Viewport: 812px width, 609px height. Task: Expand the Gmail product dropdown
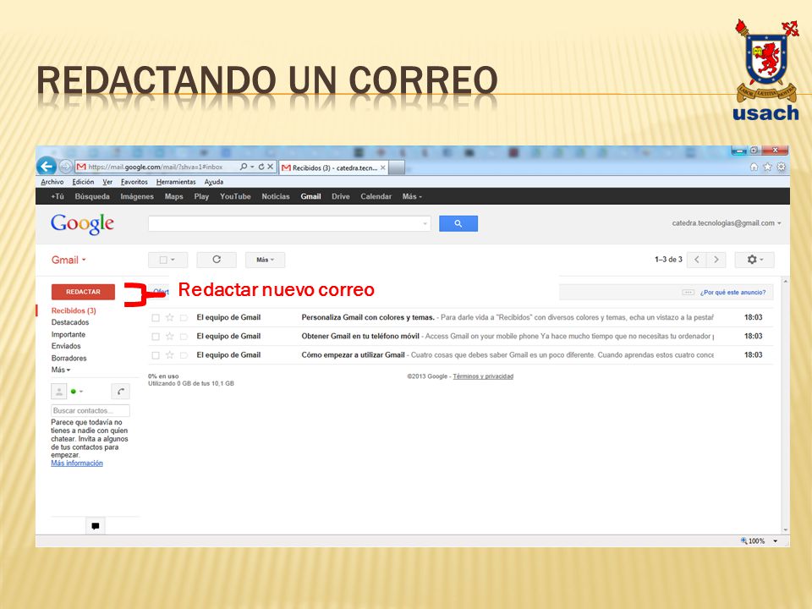[69, 260]
